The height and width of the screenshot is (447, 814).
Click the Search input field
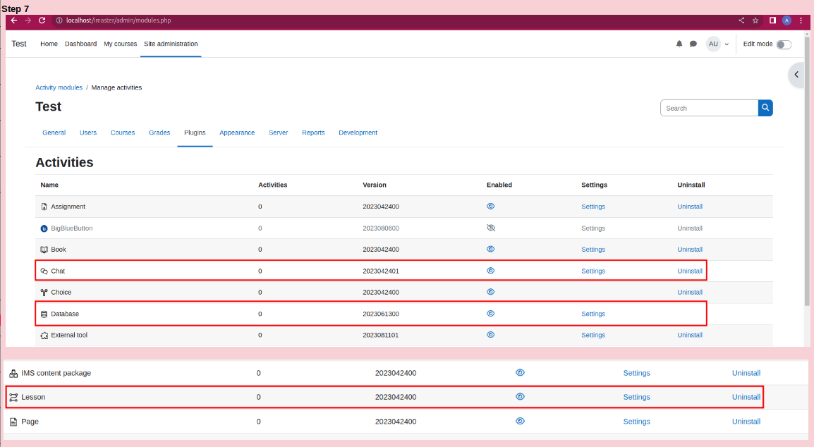point(709,108)
